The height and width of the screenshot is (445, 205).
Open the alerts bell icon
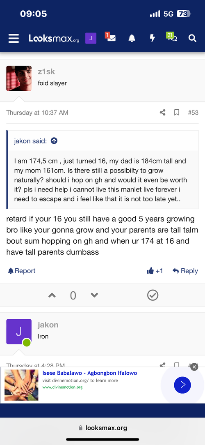(132, 38)
